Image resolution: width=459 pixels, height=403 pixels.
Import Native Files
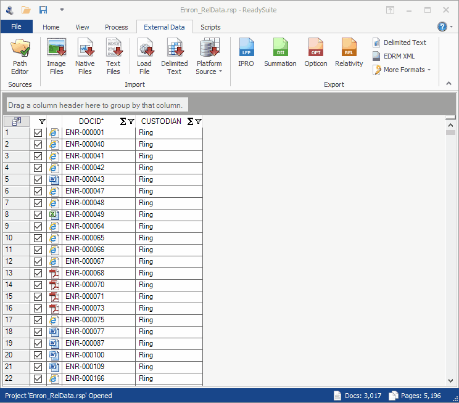[x=85, y=57]
